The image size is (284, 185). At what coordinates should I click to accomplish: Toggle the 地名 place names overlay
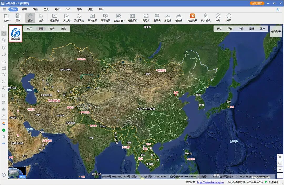(x=219, y=29)
